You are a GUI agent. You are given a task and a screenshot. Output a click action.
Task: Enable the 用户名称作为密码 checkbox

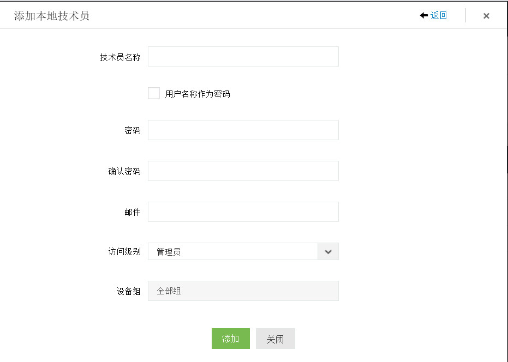coord(154,93)
